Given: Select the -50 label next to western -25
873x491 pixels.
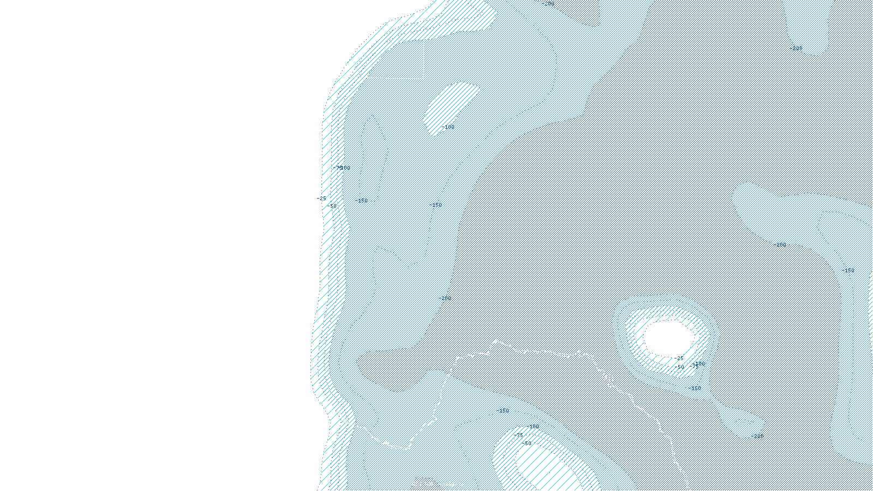Looking at the screenshot, I should click(332, 206).
